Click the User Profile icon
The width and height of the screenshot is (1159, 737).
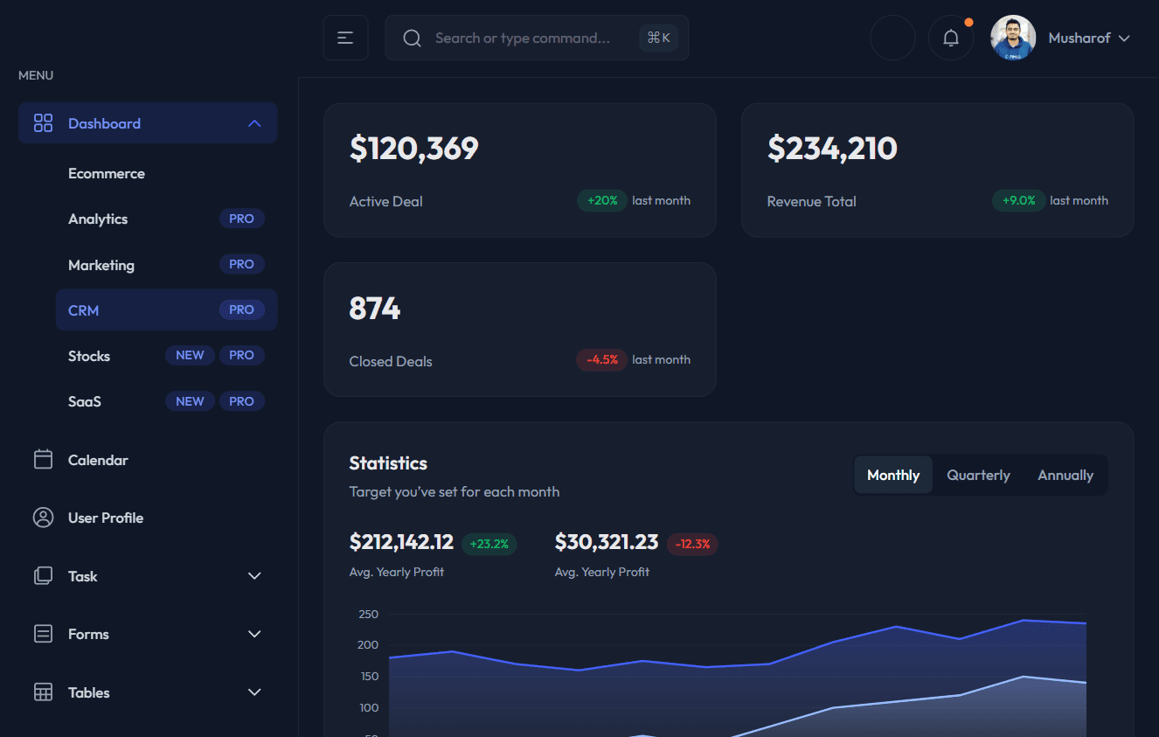[x=43, y=518]
